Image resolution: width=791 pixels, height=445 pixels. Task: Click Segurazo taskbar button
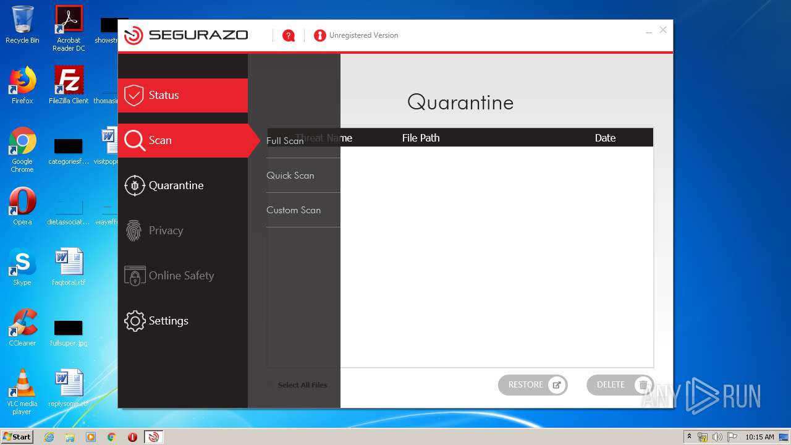point(153,437)
